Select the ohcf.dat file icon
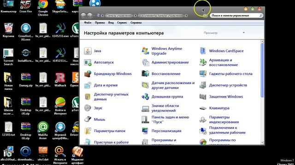 [43, 154]
